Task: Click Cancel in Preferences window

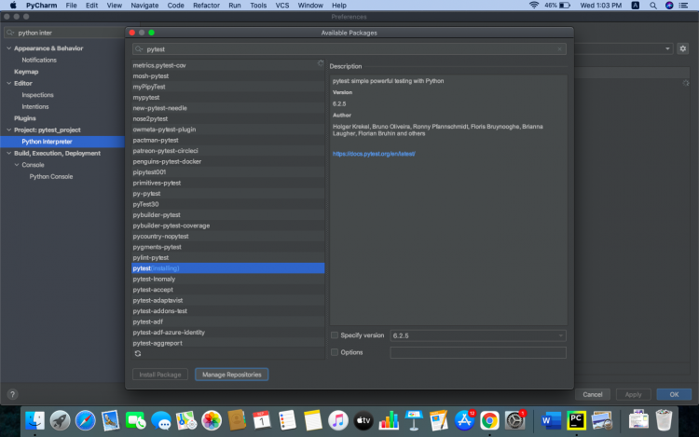Action: pos(593,395)
